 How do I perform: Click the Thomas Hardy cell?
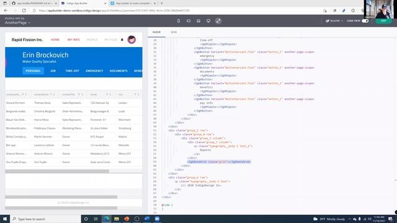[43, 103]
